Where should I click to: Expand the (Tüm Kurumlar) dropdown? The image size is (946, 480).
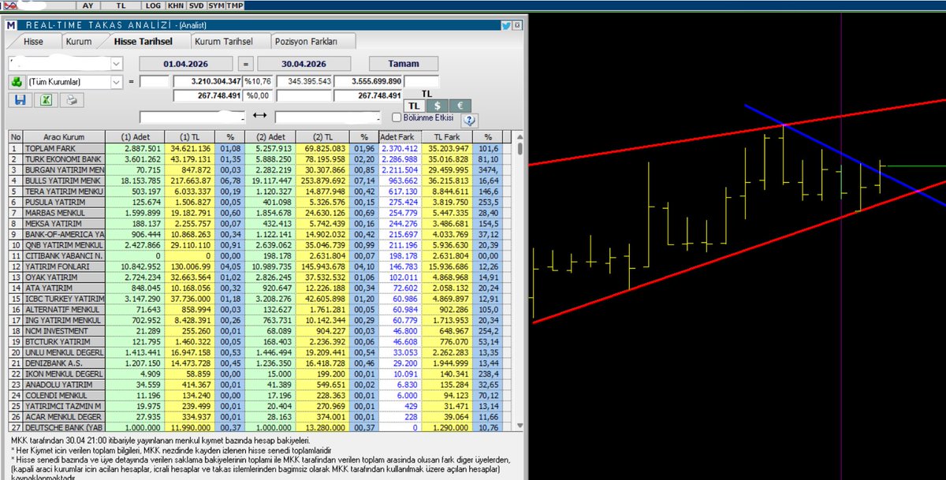[x=117, y=81]
